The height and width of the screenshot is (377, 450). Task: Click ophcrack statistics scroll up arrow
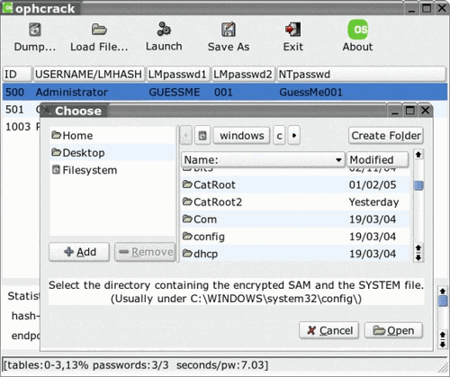coord(443,291)
